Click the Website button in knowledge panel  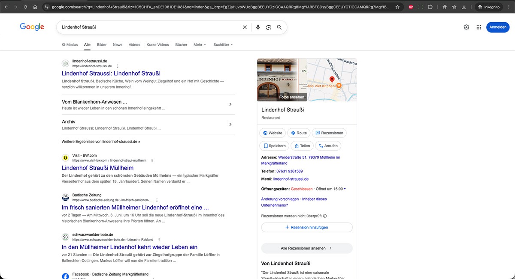coord(273,133)
